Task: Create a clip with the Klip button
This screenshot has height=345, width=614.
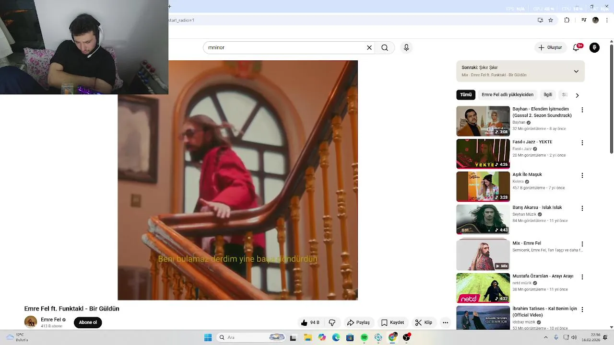Action: click(424, 322)
